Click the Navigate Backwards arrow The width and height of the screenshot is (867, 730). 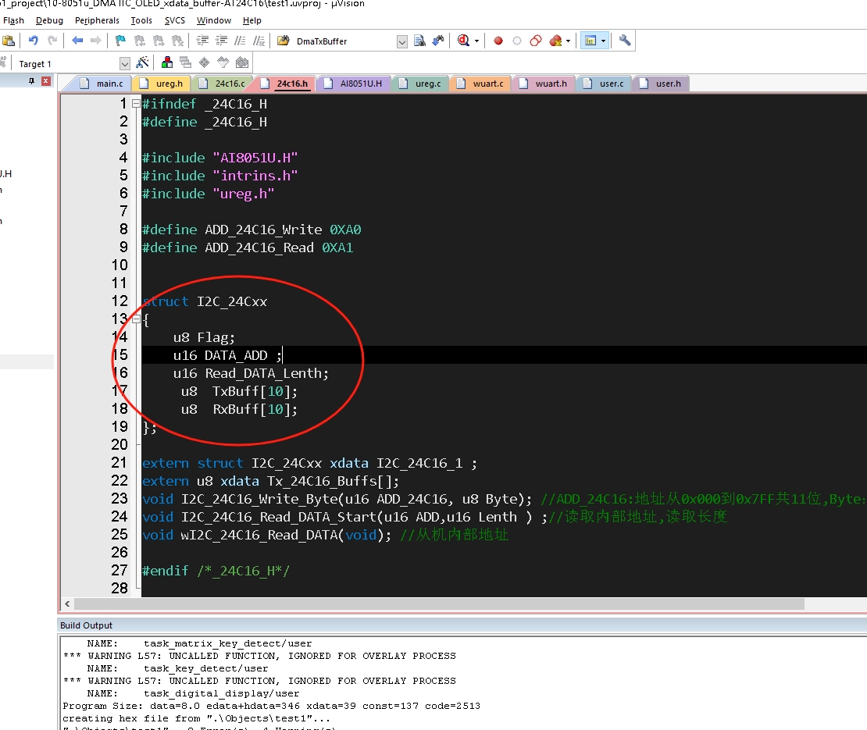(x=77, y=41)
